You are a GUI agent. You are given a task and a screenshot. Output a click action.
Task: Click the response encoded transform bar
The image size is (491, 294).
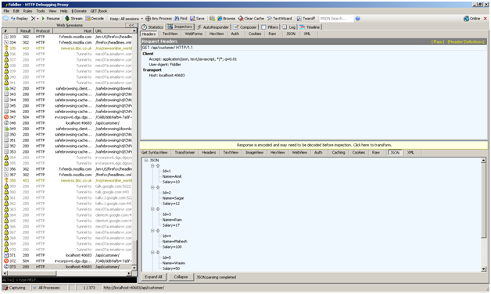tap(314, 145)
